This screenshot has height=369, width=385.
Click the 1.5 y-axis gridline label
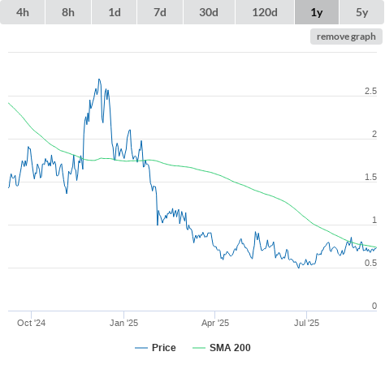point(370,177)
